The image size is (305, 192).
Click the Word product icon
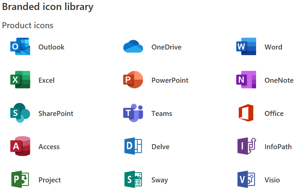click(x=246, y=47)
